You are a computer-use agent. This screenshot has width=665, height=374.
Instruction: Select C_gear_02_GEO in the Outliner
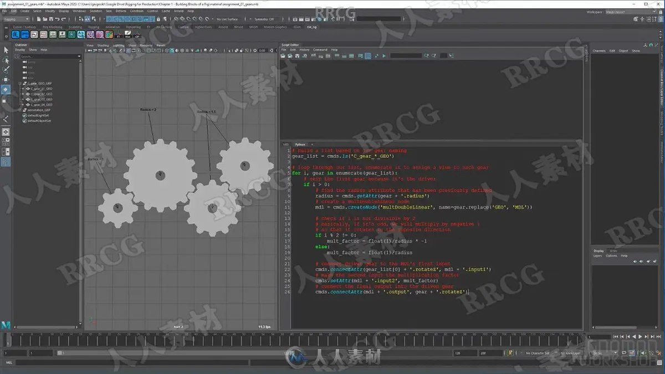click(41, 94)
